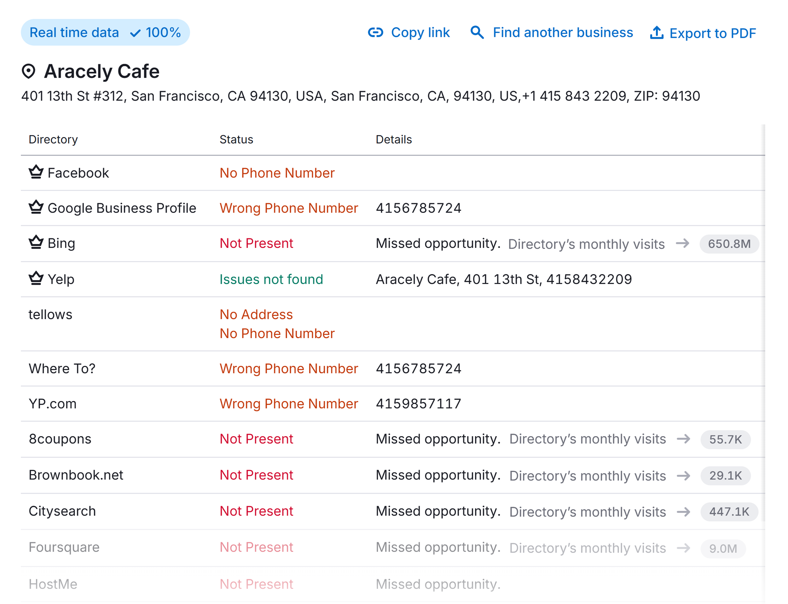Click the magnifier icon for Find another business

coord(477,32)
